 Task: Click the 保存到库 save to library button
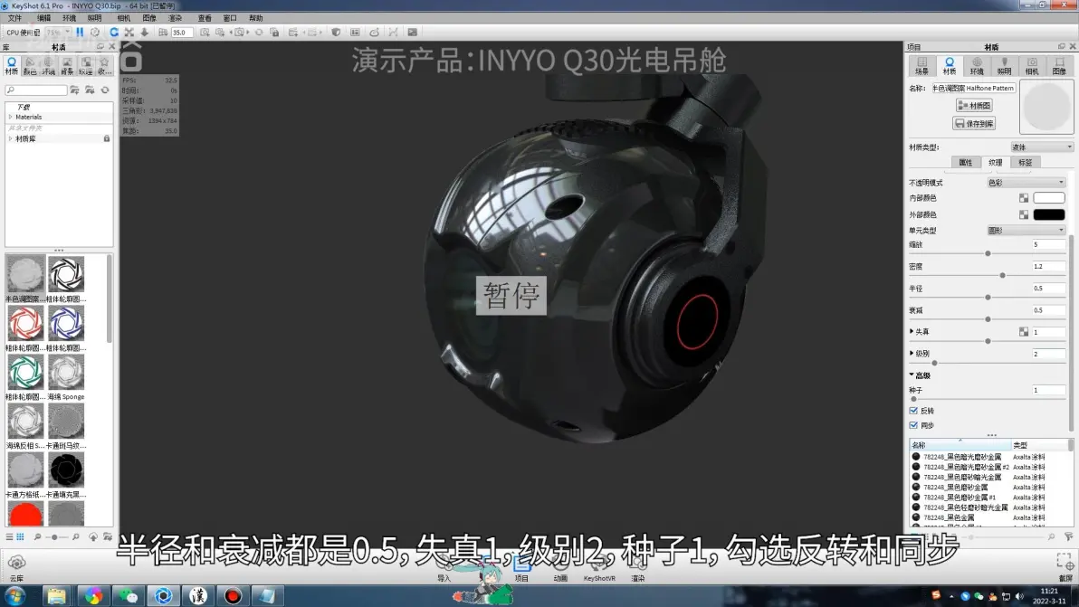coord(974,124)
